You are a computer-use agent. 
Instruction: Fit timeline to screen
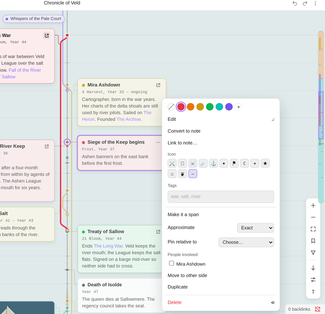[313, 229]
